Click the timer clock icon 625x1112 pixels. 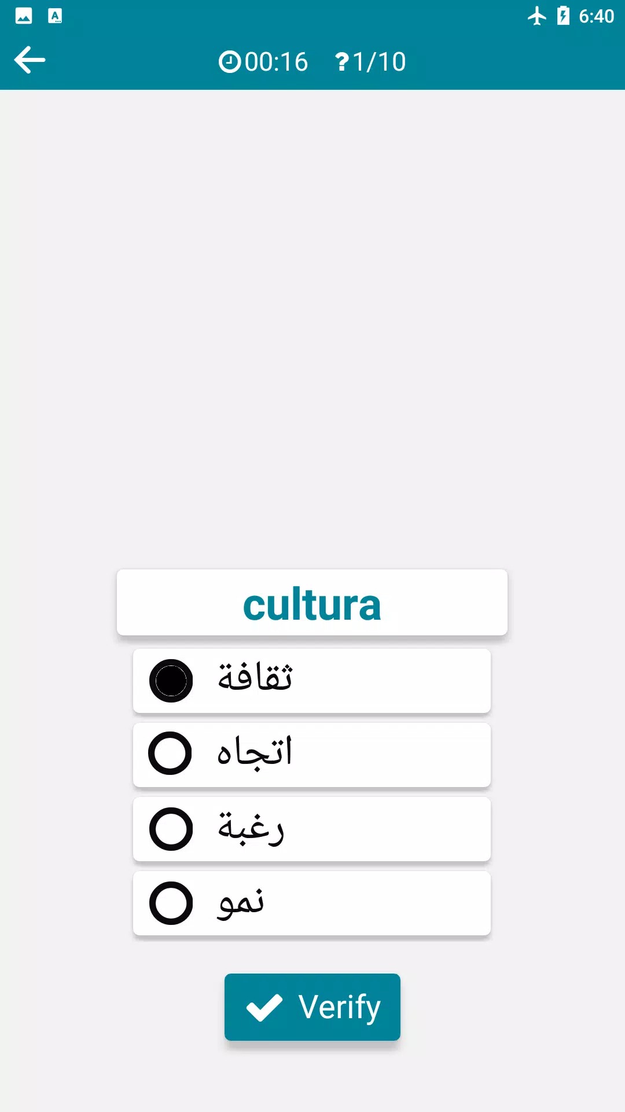point(229,62)
